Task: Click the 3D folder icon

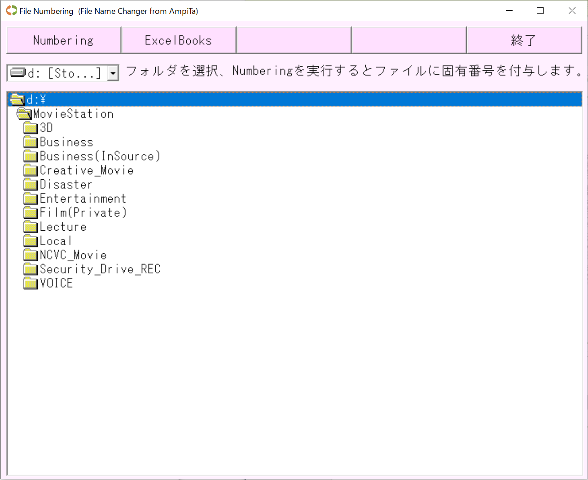Action: point(31,128)
